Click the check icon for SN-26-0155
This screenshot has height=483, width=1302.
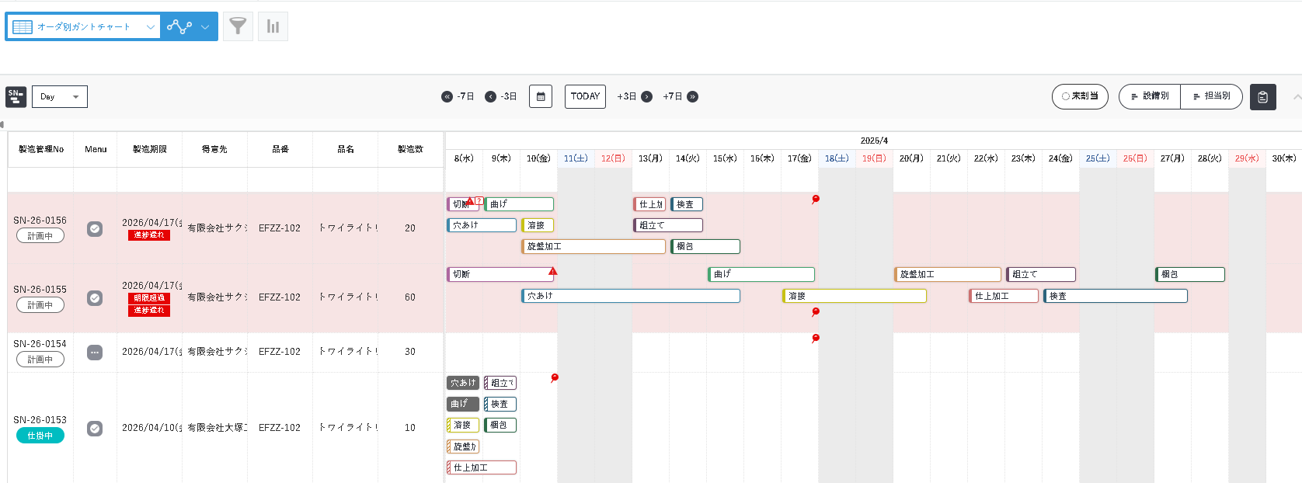(x=95, y=297)
